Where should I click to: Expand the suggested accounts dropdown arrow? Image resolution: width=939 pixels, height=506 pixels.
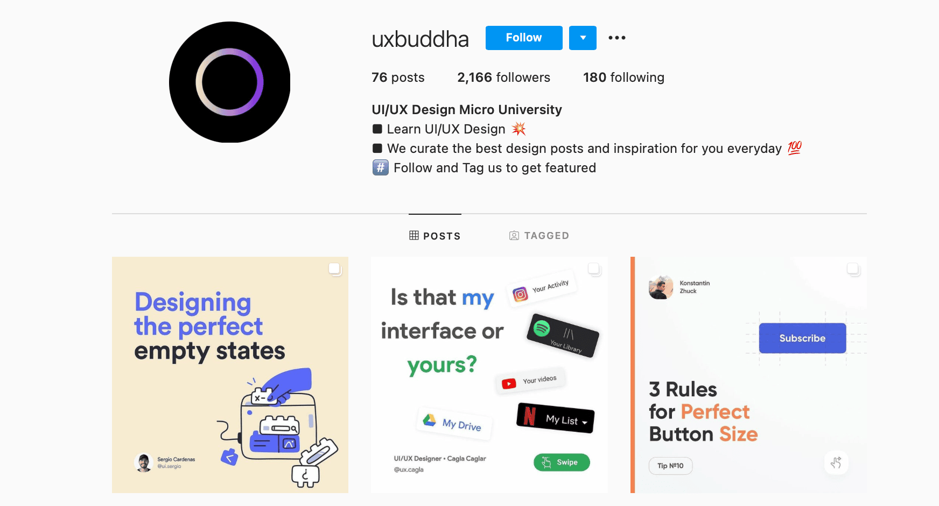(583, 38)
